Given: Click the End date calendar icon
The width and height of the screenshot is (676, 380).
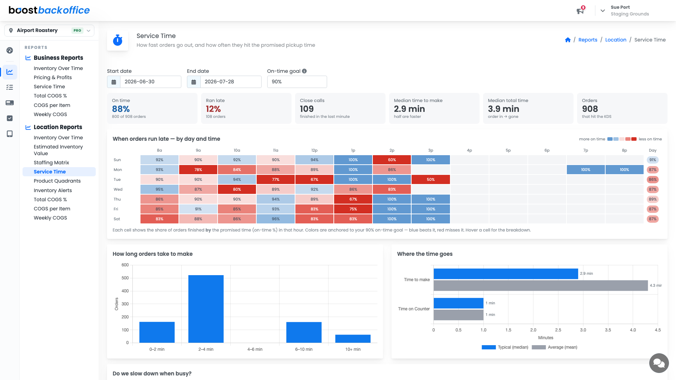Looking at the screenshot, I should pyautogui.click(x=194, y=82).
